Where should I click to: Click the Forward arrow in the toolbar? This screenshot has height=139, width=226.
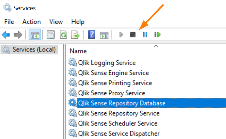18,35
